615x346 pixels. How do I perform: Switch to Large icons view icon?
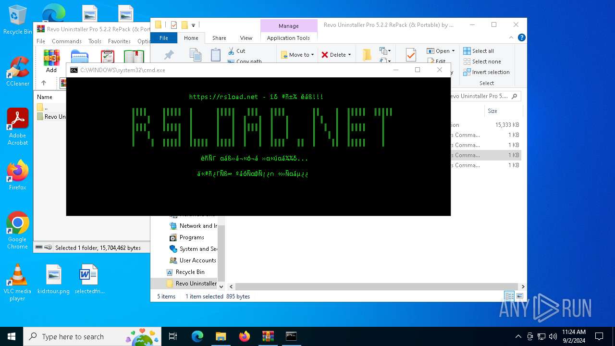[519, 296]
